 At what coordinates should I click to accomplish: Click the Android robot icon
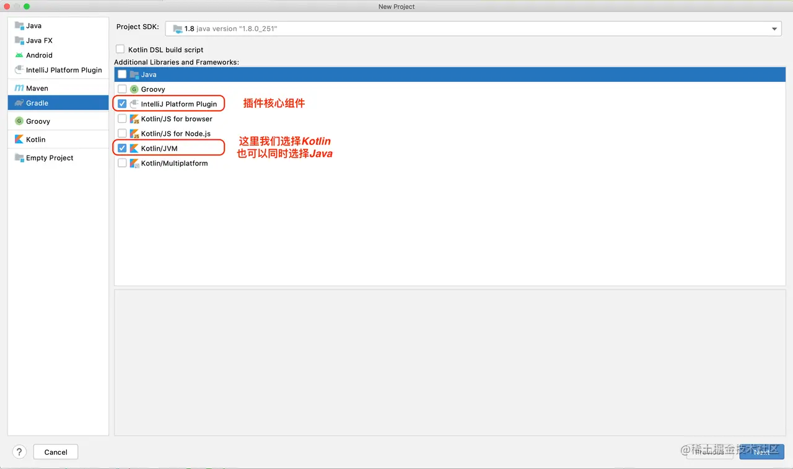coord(19,55)
